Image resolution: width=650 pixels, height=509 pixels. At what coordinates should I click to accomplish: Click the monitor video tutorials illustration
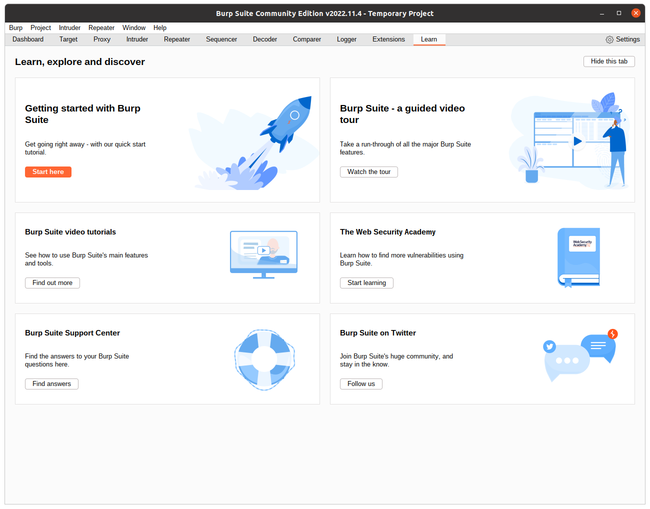pos(263,254)
